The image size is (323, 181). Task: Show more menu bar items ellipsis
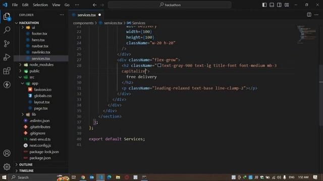[77, 5]
